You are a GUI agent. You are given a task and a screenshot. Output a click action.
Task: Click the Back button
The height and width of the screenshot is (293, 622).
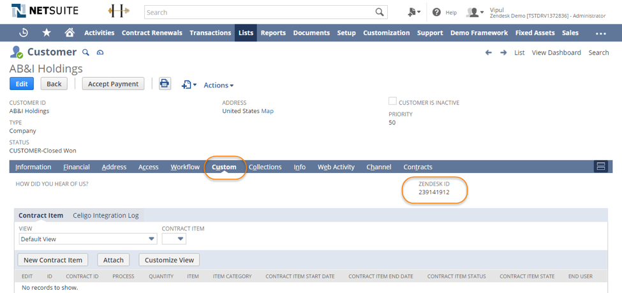pyautogui.click(x=54, y=84)
